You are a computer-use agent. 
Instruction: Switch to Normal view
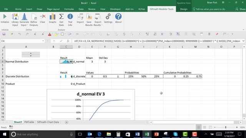pos(198,127)
